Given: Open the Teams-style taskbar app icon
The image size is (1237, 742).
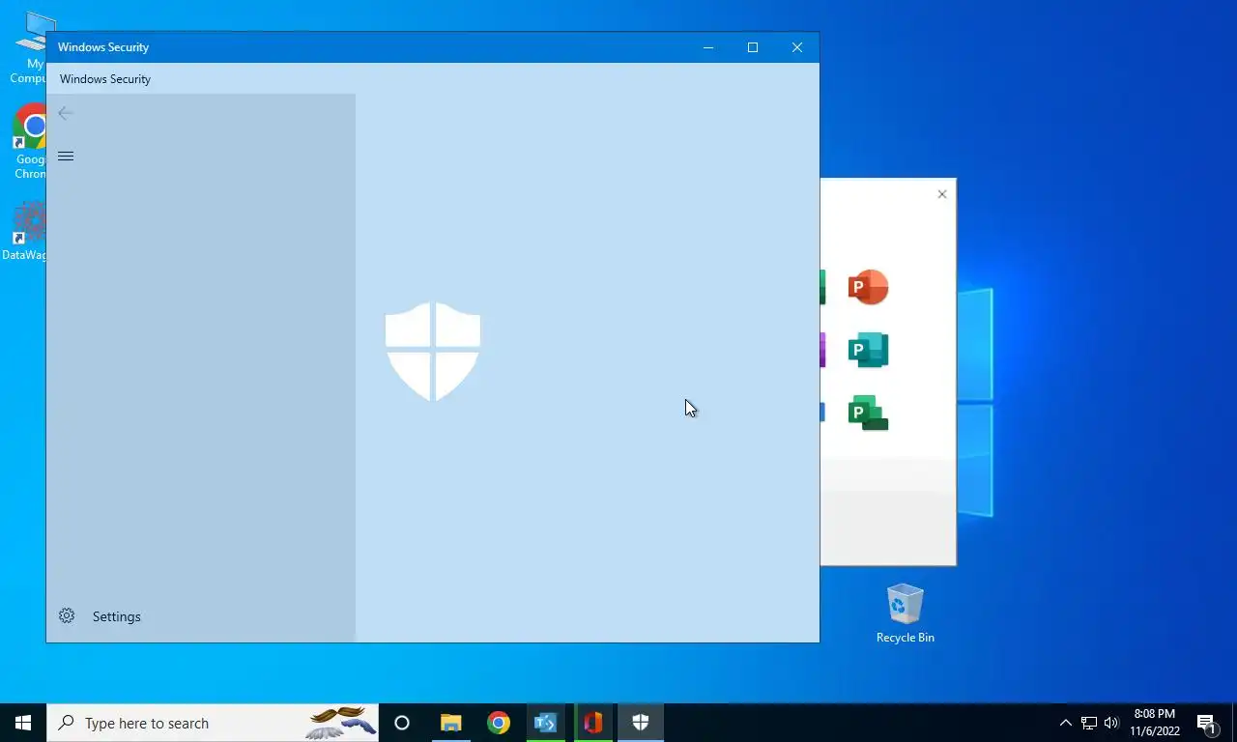Looking at the screenshot, I should point(545,723).
